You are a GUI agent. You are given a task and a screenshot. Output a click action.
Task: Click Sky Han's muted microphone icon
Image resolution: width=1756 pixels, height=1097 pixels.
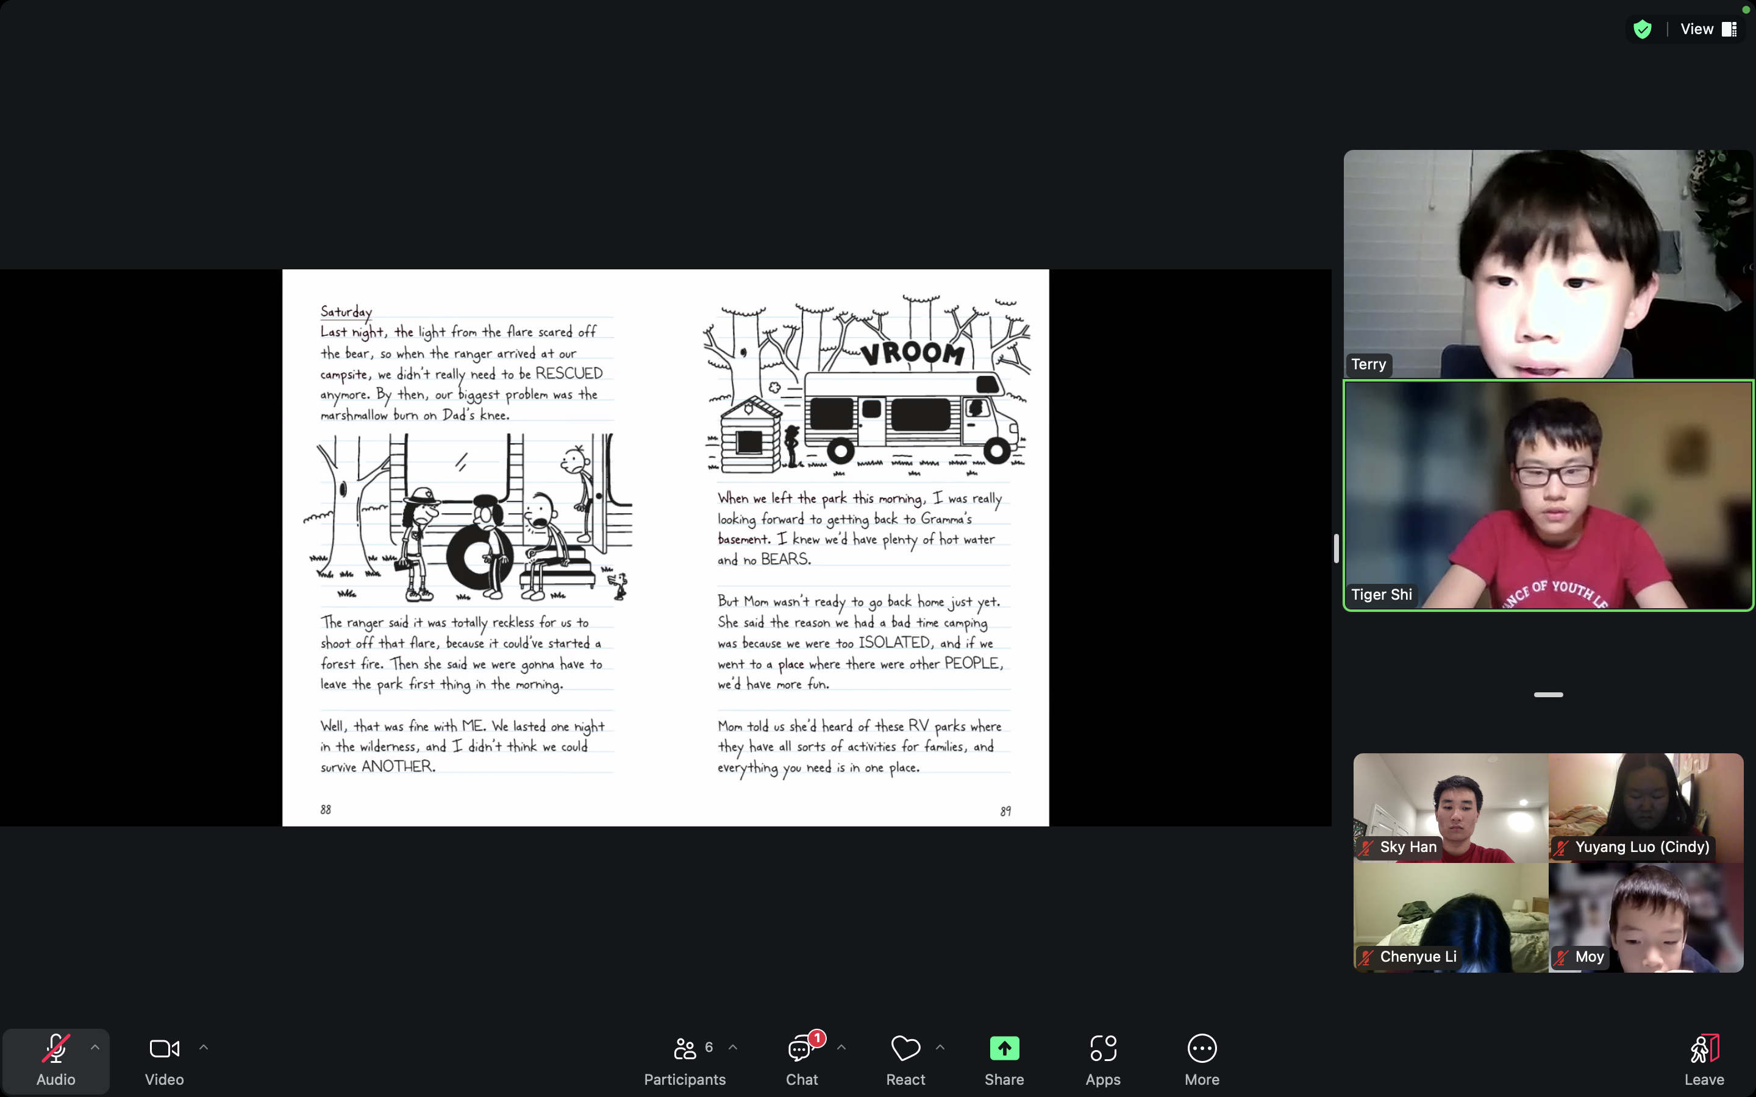(1367, 847)
